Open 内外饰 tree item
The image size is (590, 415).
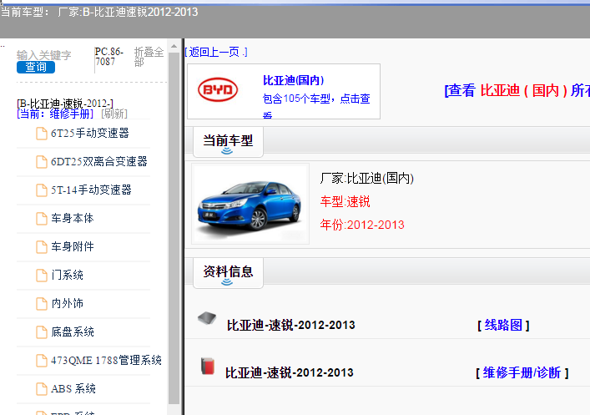[67, 304]
